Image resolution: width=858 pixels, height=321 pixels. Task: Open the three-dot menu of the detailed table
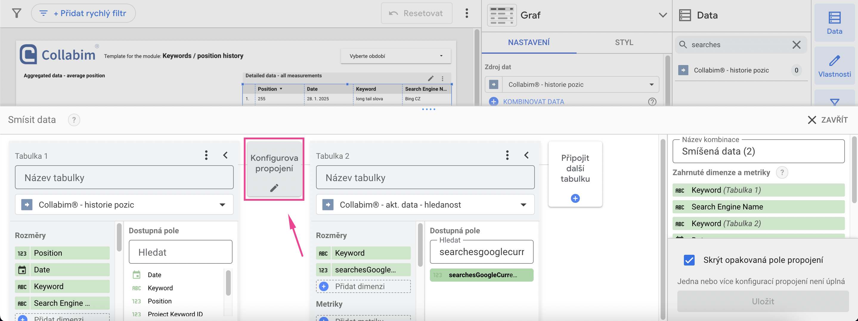point(442,79)
